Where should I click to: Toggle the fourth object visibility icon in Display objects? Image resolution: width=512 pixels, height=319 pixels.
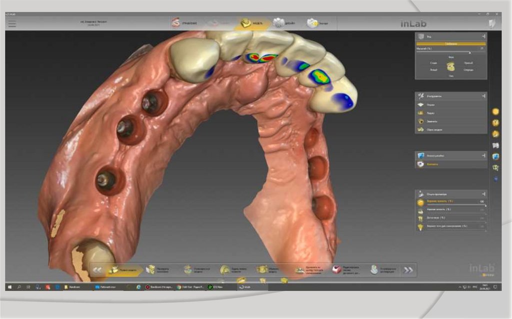coord(420,227)
